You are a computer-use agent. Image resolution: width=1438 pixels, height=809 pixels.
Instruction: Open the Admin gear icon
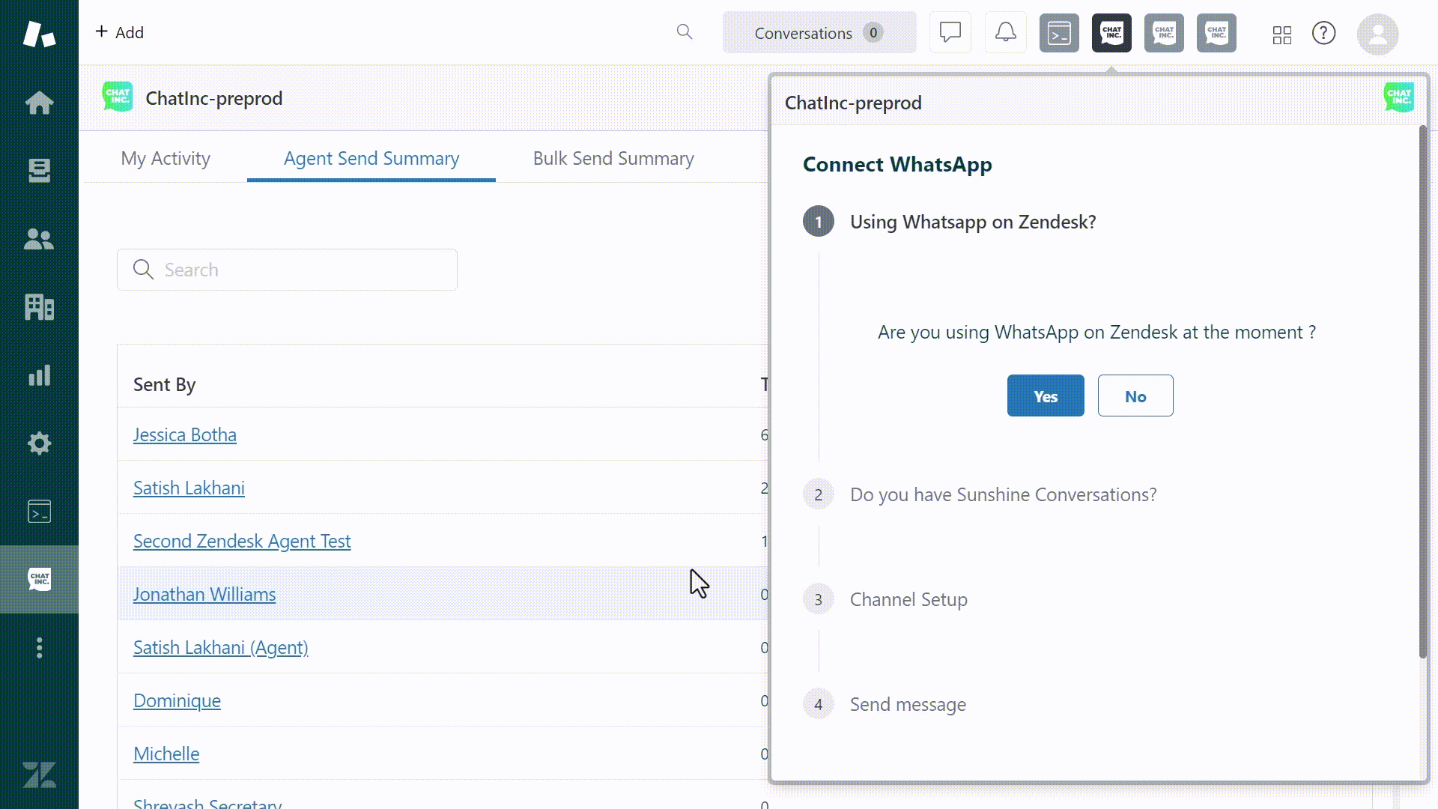point(39,443)
